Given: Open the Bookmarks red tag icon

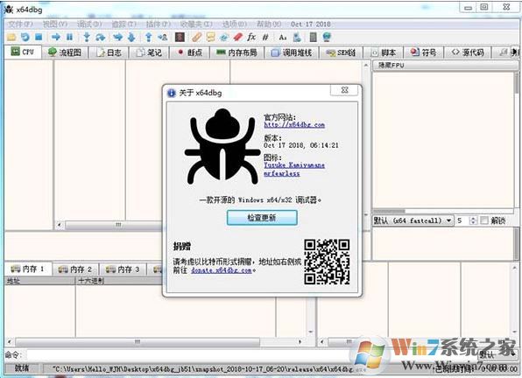Looking at the screenshot, I should 237,38.
